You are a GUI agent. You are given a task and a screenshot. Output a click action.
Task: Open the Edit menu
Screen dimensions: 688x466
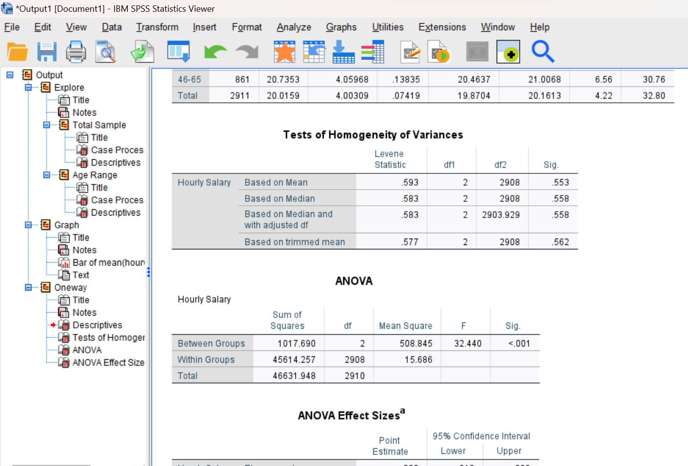43,27
